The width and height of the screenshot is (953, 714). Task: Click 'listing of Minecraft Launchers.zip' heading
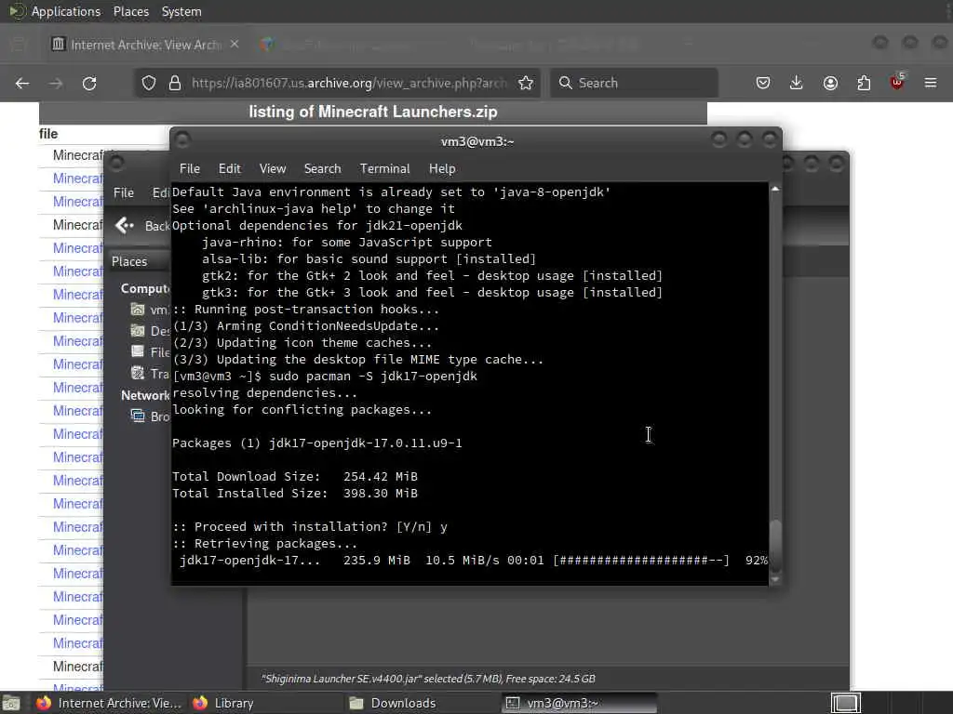(x=372, y=112)
